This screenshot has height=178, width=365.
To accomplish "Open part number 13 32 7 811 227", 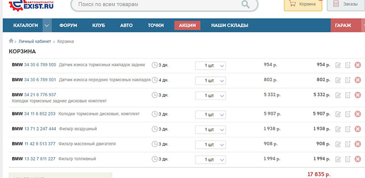I will tap(40, 159).
